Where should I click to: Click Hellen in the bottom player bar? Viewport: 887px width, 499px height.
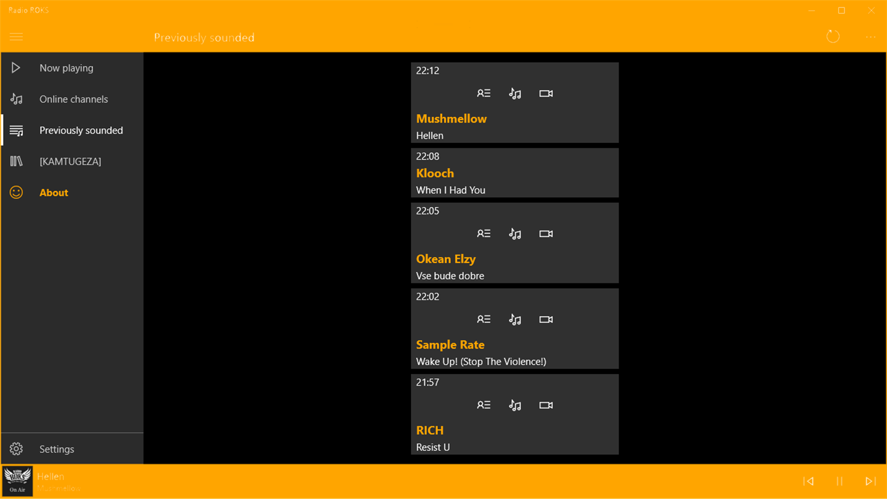[x=51, y=476]
